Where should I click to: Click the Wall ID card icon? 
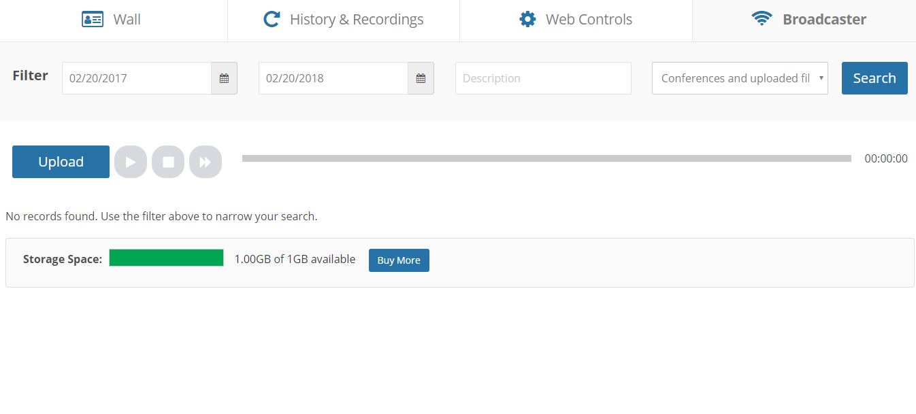[x=93, y=19]
